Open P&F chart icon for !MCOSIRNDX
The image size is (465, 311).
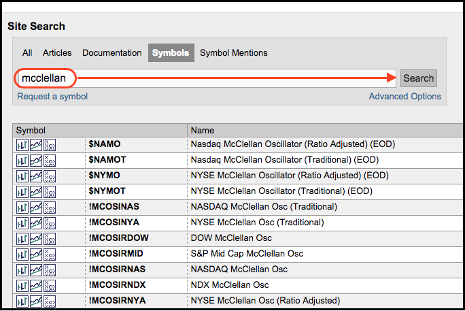(x=50, y=286)
